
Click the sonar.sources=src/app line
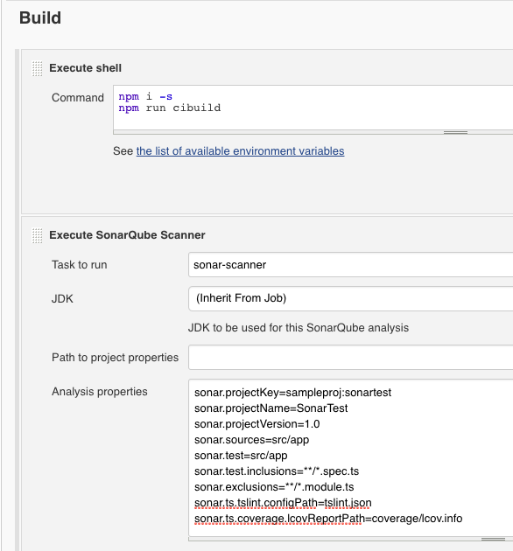251,440
